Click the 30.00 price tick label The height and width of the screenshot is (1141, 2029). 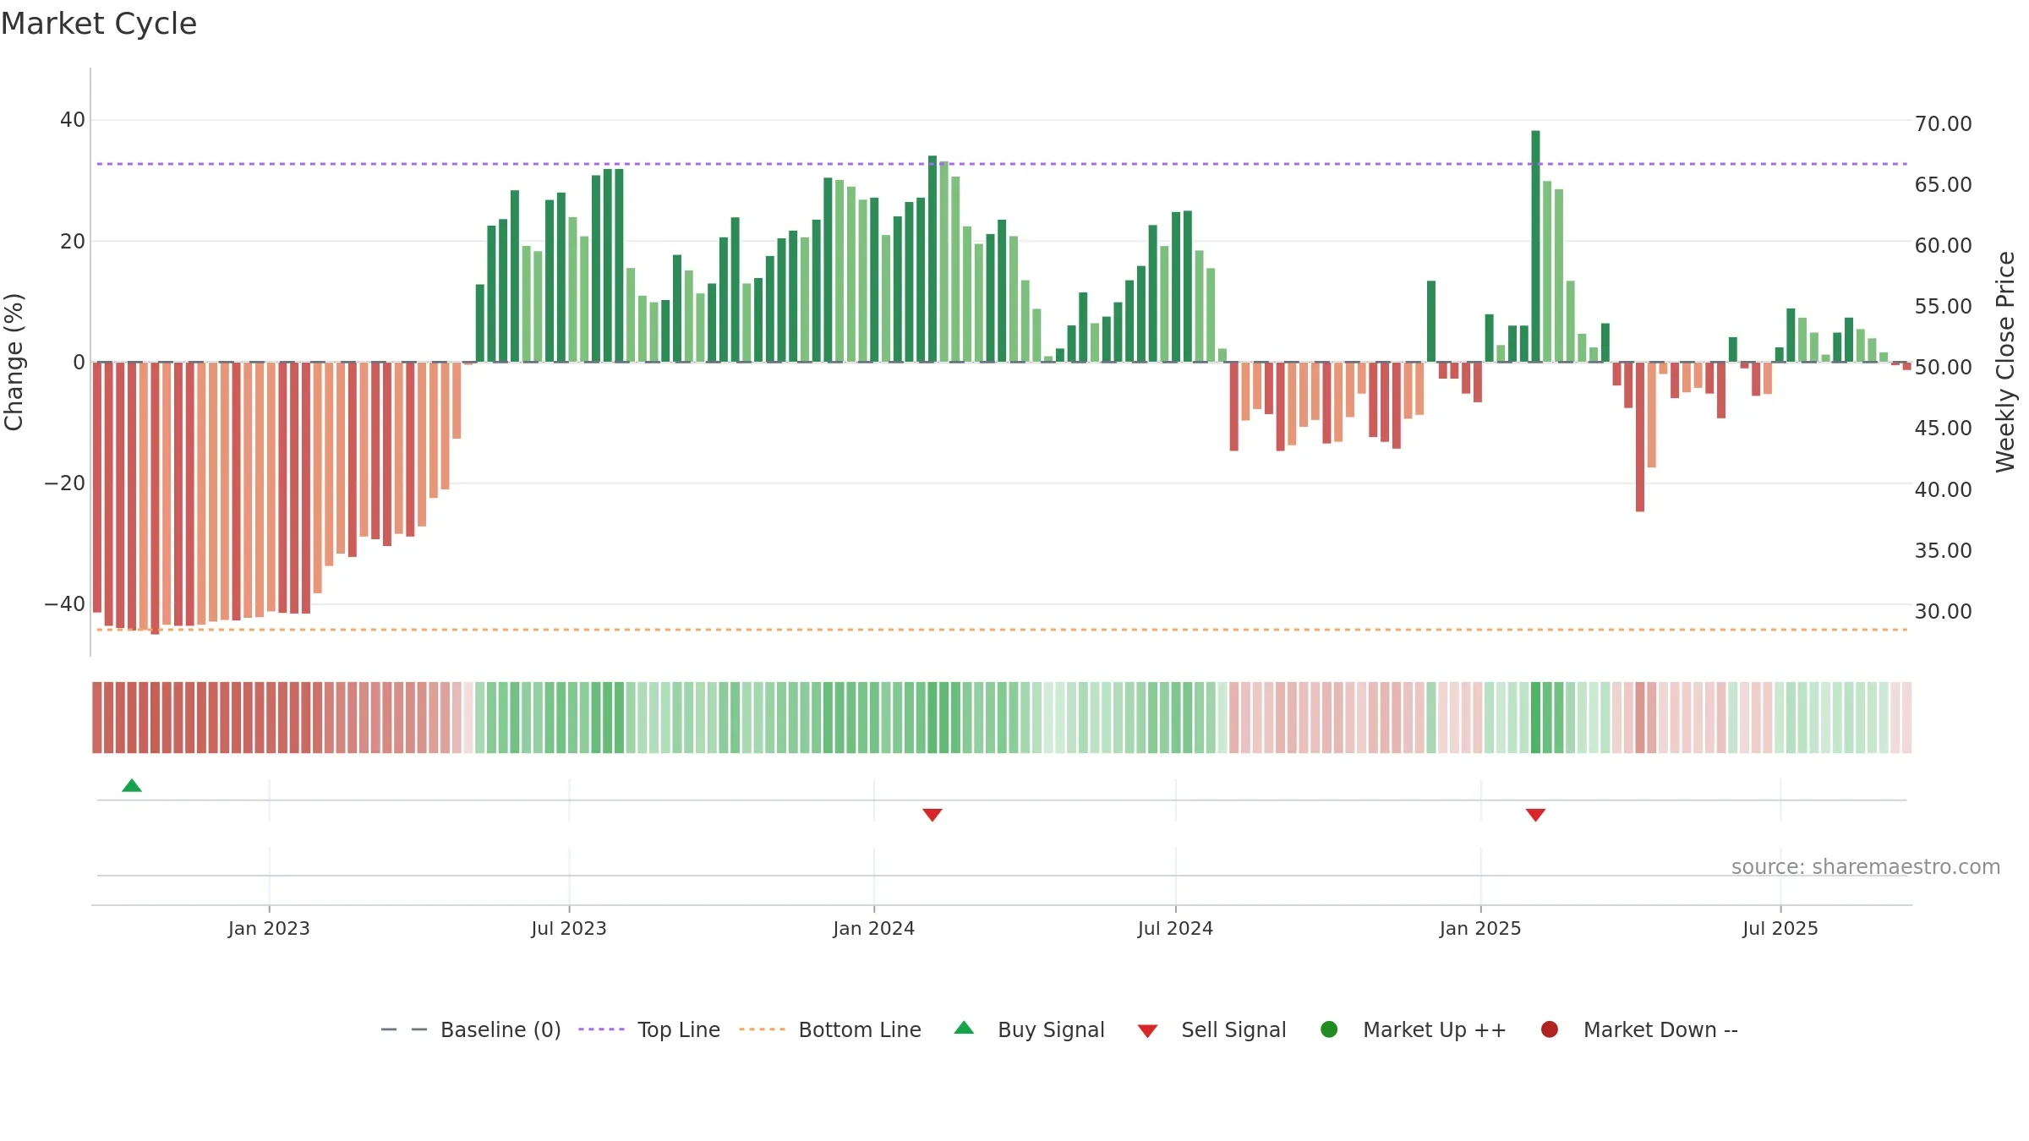point(1943,611)
